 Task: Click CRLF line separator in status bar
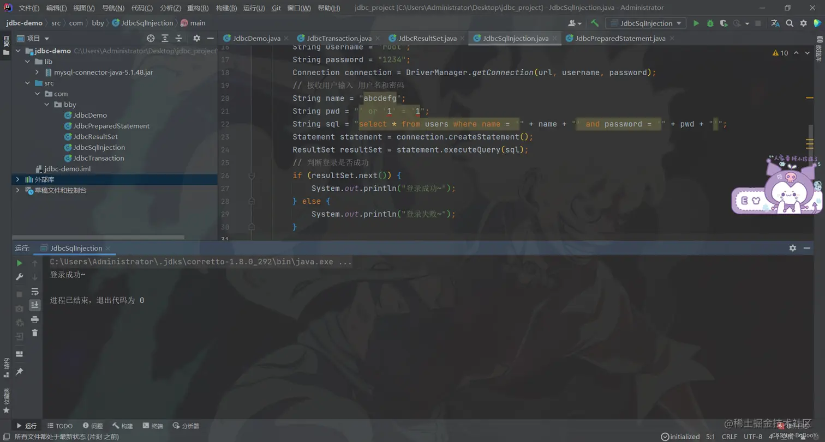click(x=730, y=437)
